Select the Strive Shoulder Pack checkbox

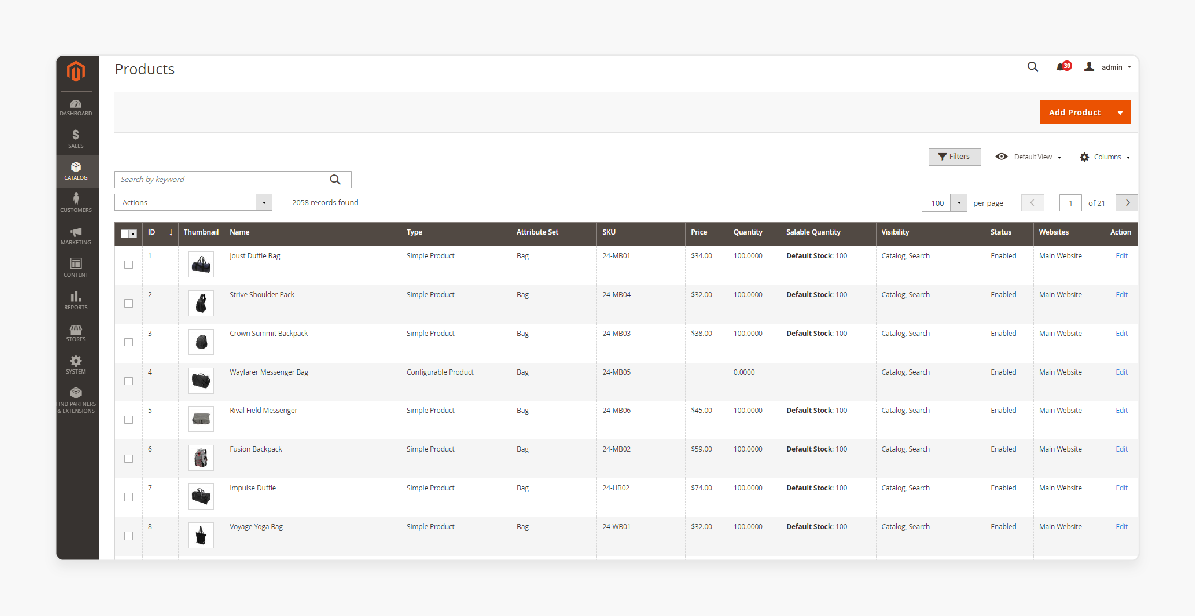129,304
